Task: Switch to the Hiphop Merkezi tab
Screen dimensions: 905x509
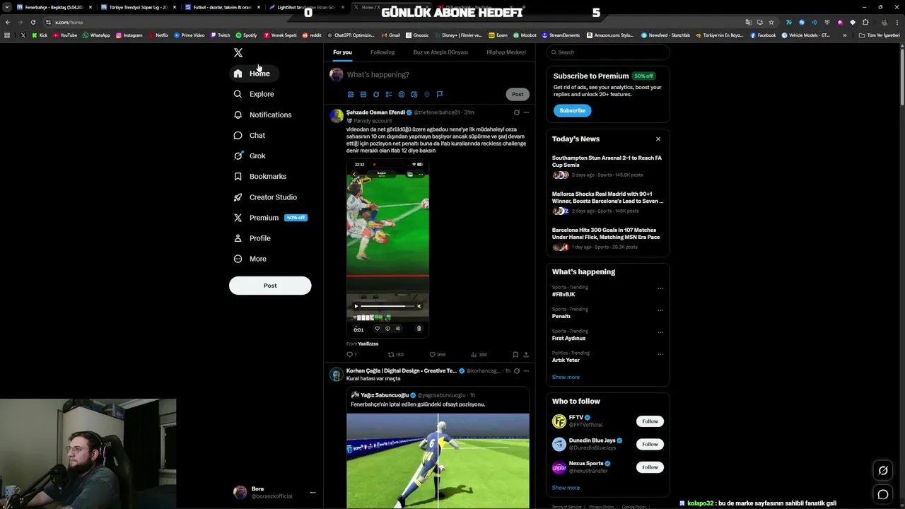Action: point(506,52)
